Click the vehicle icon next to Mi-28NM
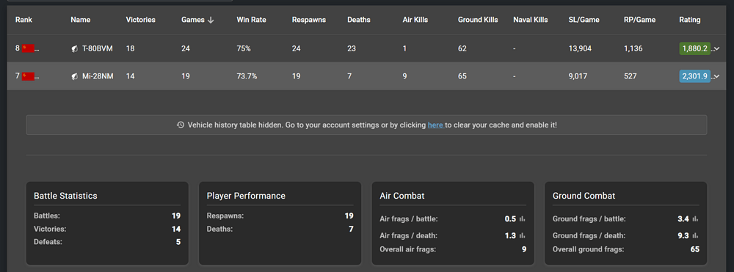The height and width of the screenshot is (272, 734). coord(74,76)
